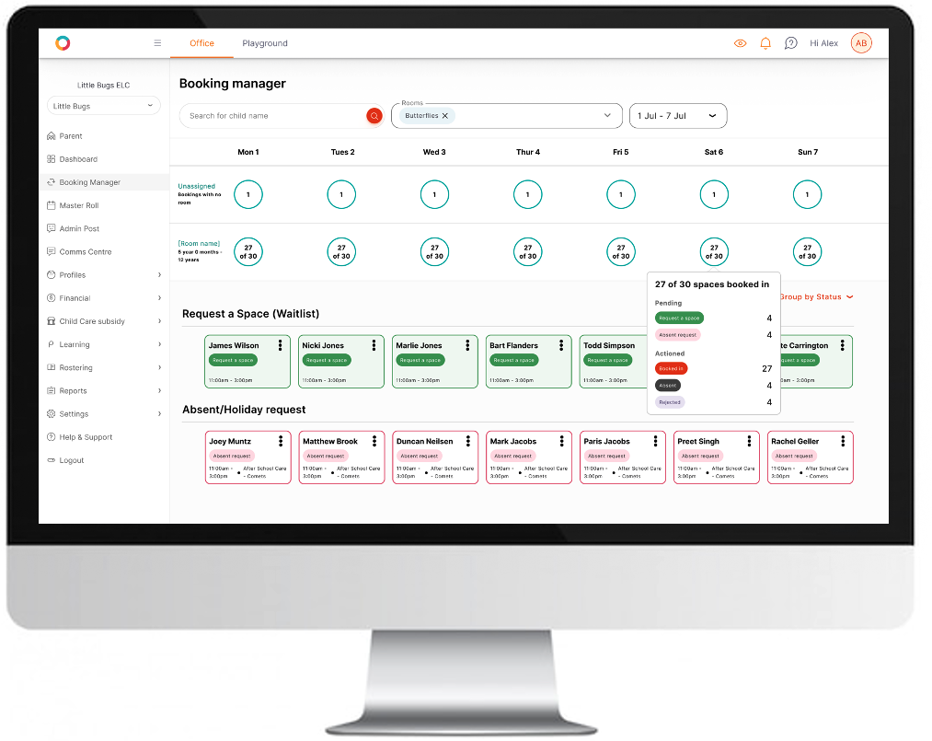This screenshot has height=741, width=932.
Task: Click the hamburger menu icon near the tabs
Action: click(x=157, y=42)
